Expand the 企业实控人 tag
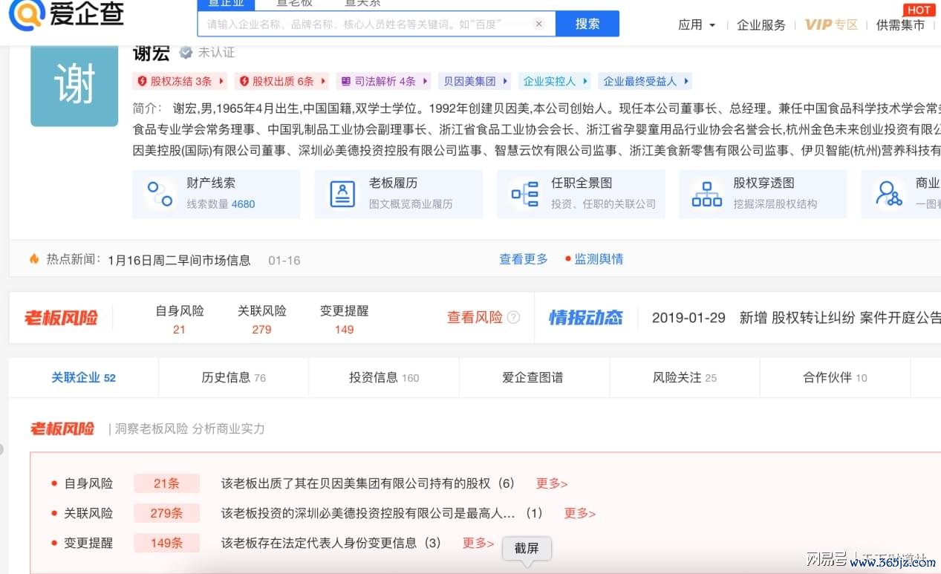941x574 pixels. (x=556, y=81)
